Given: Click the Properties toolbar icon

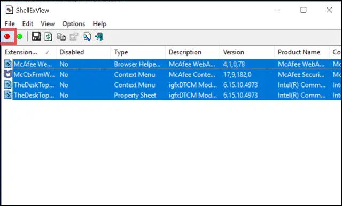Looking at the screenshot, I should [x=74, y=37].
